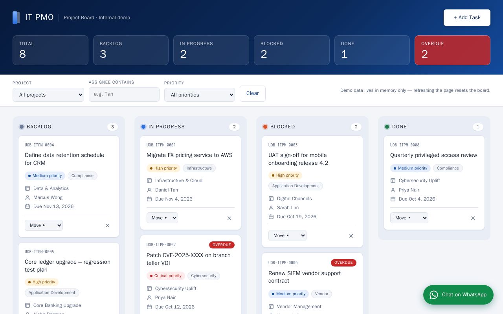
Task: Click person icon beside Priya Nair in Done
Action: tap(393, 190)
